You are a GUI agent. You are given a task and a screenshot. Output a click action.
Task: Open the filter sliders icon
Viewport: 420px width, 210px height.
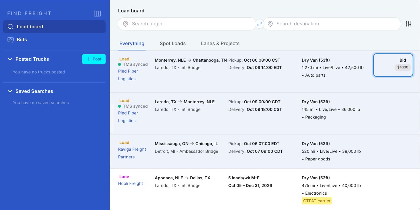(x=408, y=24)
